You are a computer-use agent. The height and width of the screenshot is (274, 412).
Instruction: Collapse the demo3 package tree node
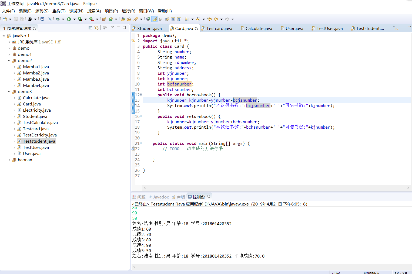pos(9,92)
